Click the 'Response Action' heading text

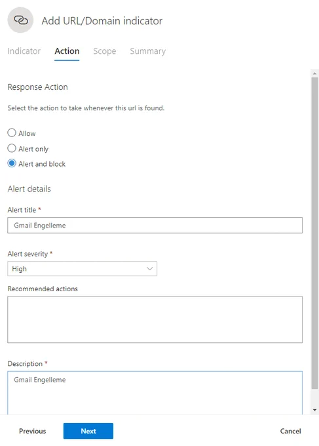[37, 87]
